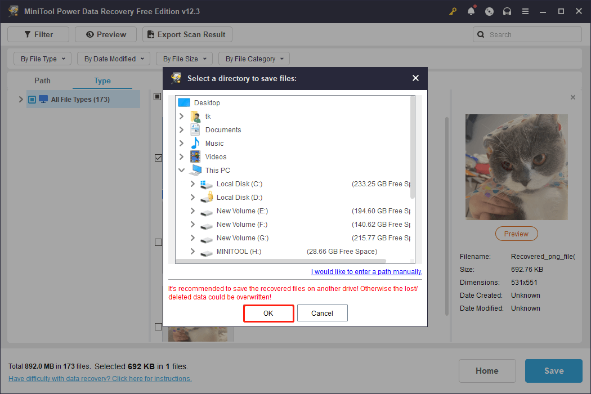
Task: Click 'I would like to enter a path manually' link
Action: coord(366,271)
